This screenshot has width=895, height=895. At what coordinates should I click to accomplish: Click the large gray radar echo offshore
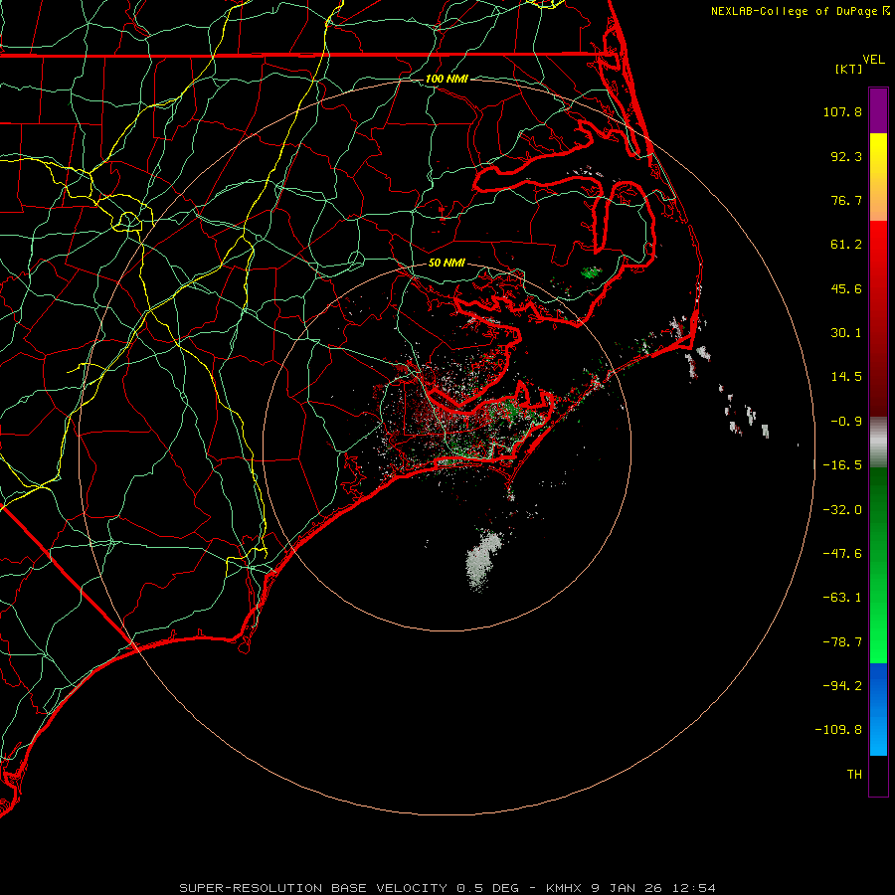(482, 561)
